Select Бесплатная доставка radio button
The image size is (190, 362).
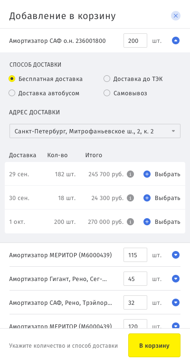12,79
